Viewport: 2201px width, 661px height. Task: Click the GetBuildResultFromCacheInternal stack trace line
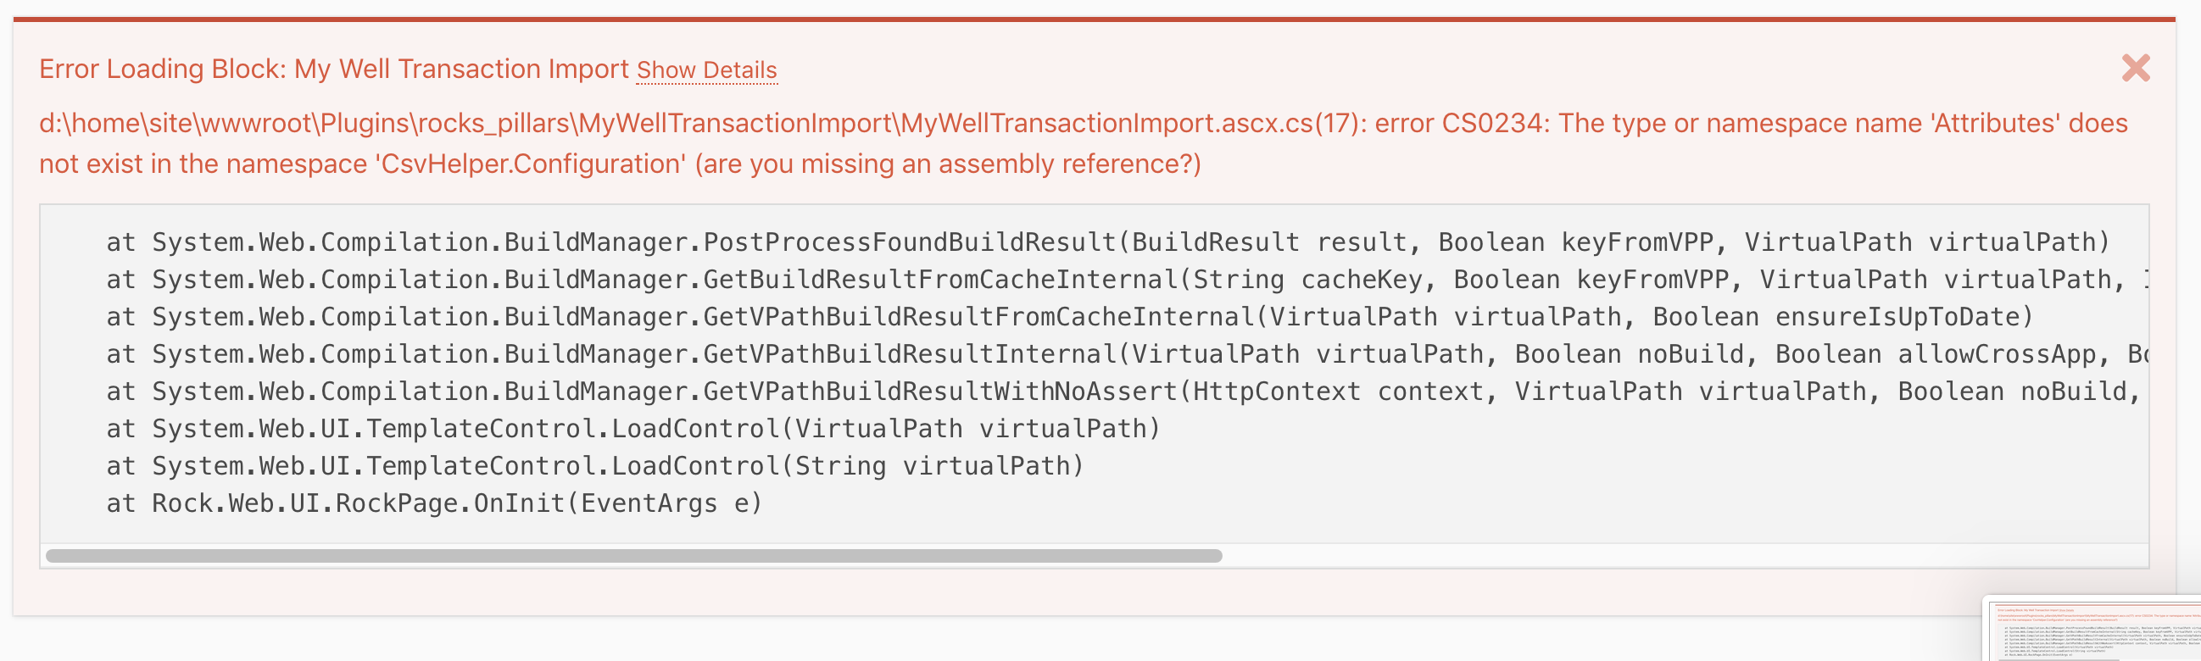[1126, 281]
